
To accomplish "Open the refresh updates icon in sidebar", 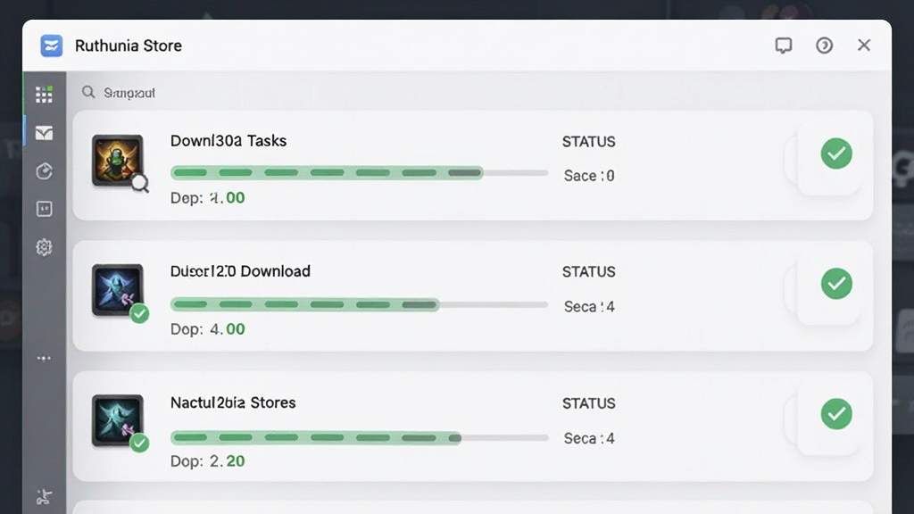I will click(x=44, y=171).
